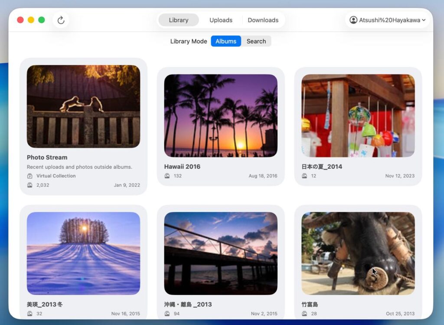Click the refresh icon in the title bar
The width and height of the screenshot is (444, 325).
(61, 20)
